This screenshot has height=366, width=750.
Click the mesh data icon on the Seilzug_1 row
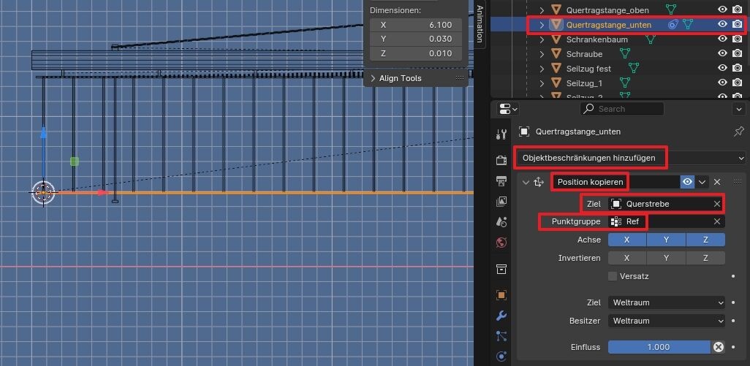(x=625, y=83)
